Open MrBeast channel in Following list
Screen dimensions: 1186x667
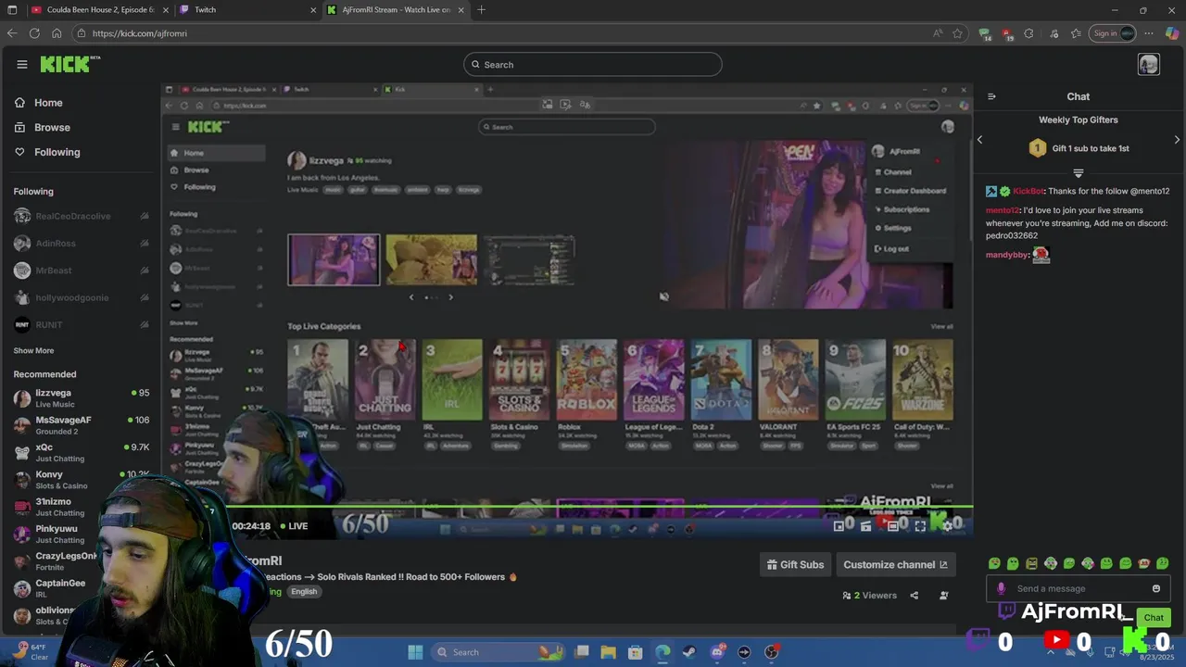(81, 271)
